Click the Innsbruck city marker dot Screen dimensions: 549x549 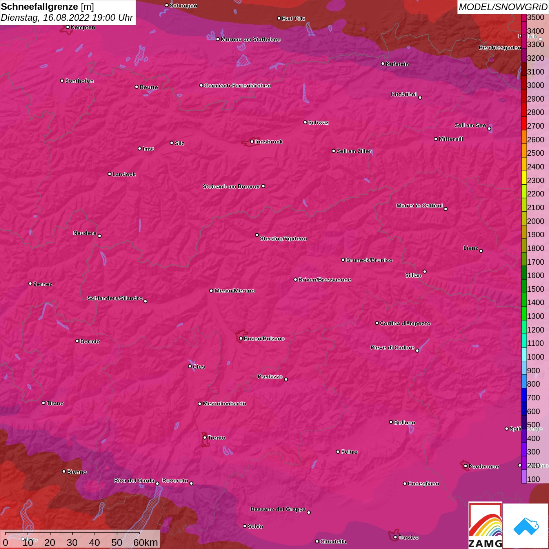252,142
